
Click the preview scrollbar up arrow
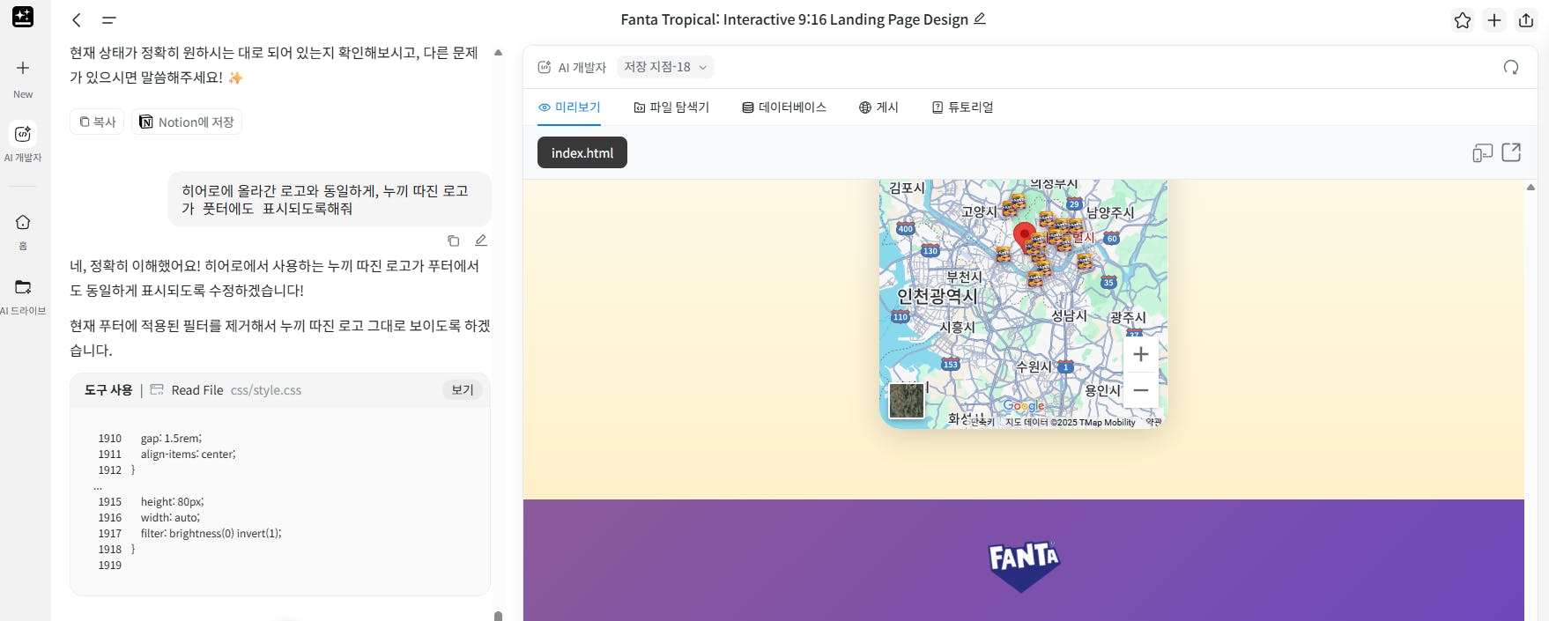[1530, 187]
